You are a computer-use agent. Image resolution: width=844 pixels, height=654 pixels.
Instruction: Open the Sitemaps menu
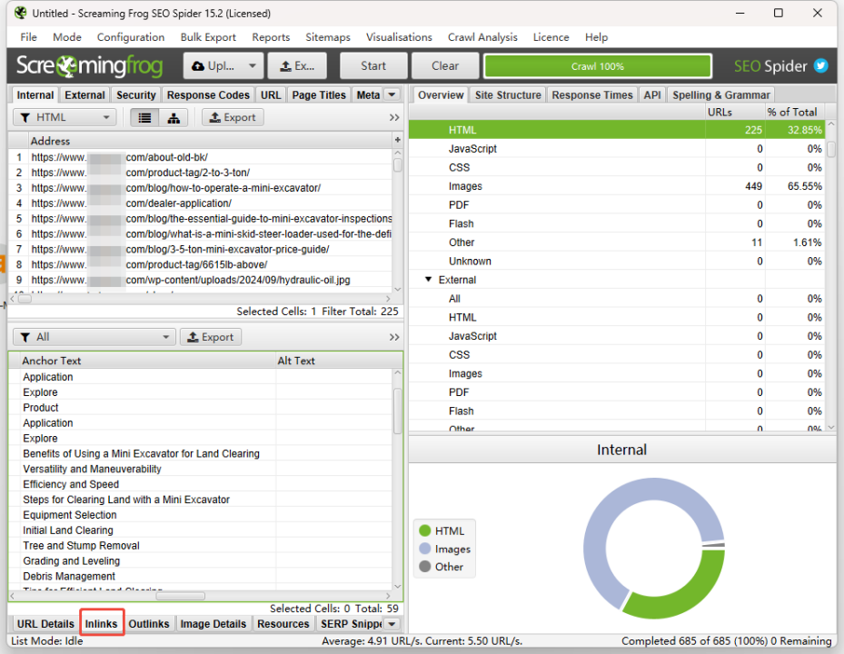328,37
